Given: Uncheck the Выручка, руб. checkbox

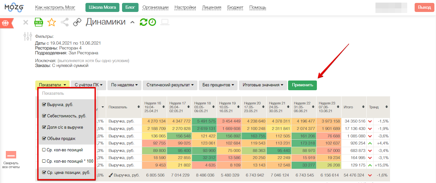Looking at the screenshot, I should point(44,105).
